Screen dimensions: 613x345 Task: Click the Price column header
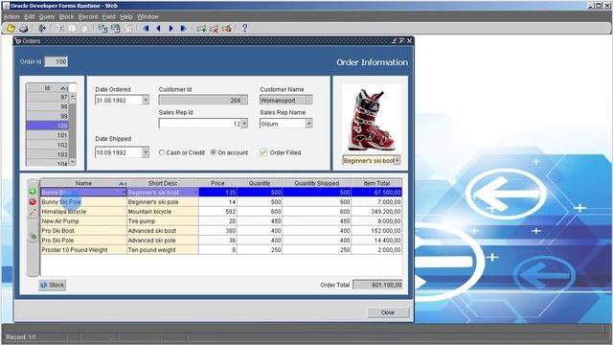217,183
